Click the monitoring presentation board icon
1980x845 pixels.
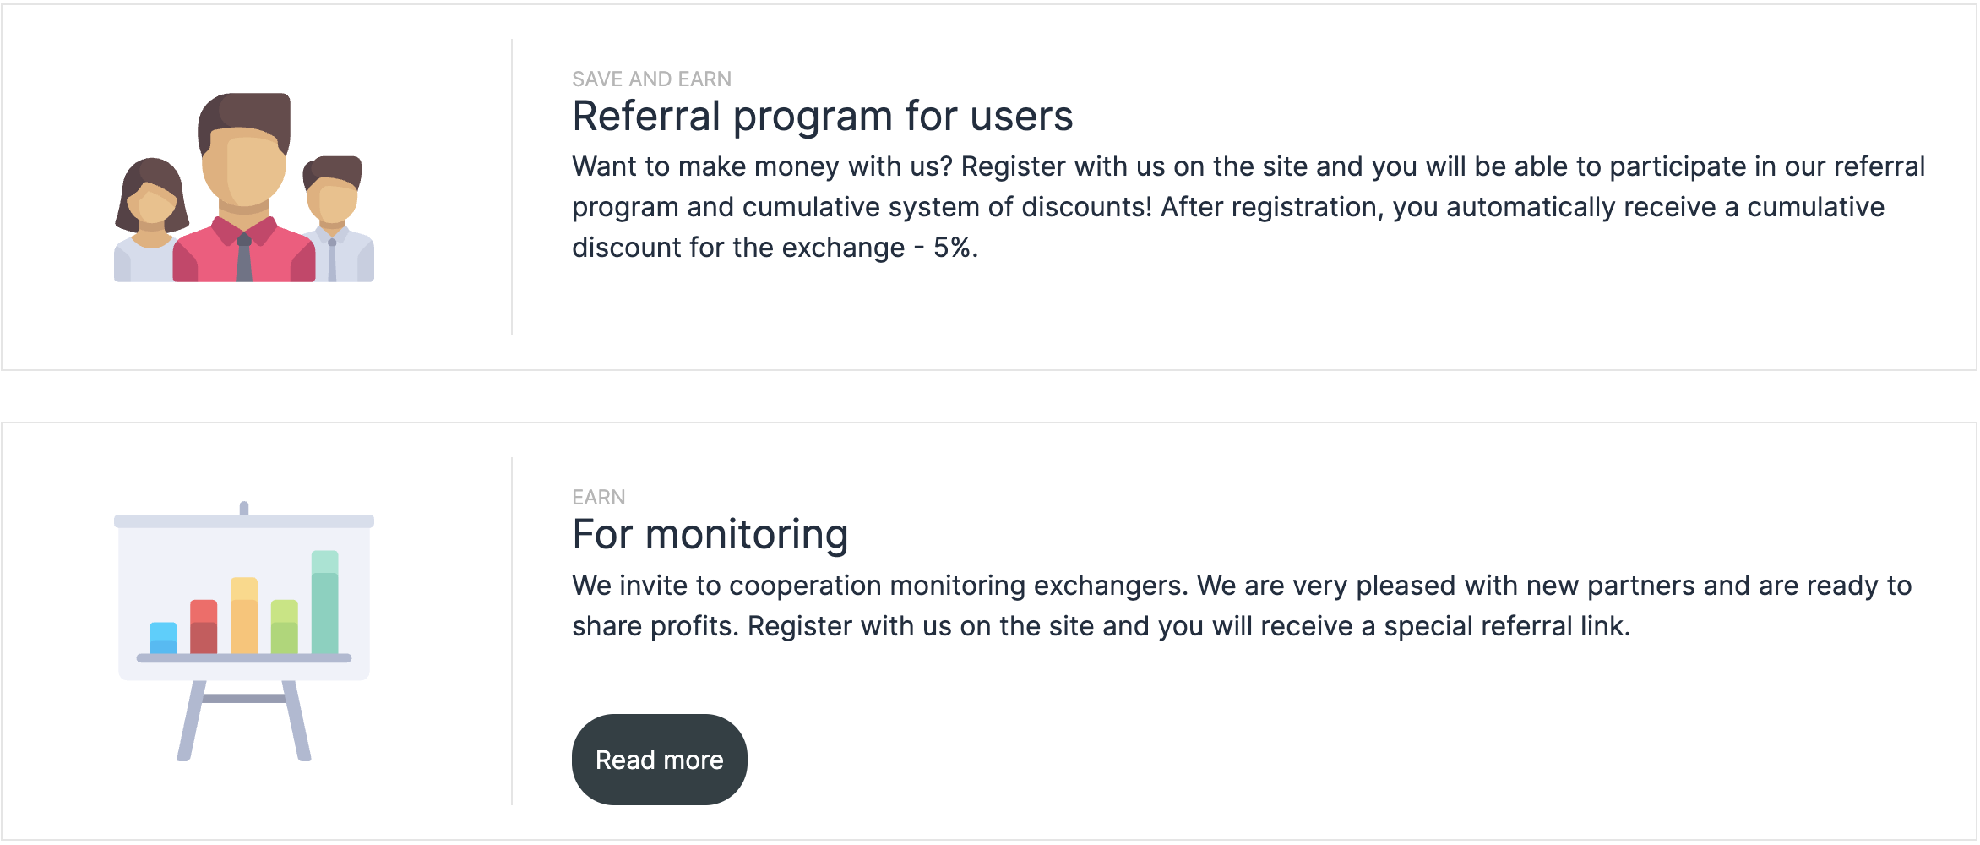(x=244, y=630)
